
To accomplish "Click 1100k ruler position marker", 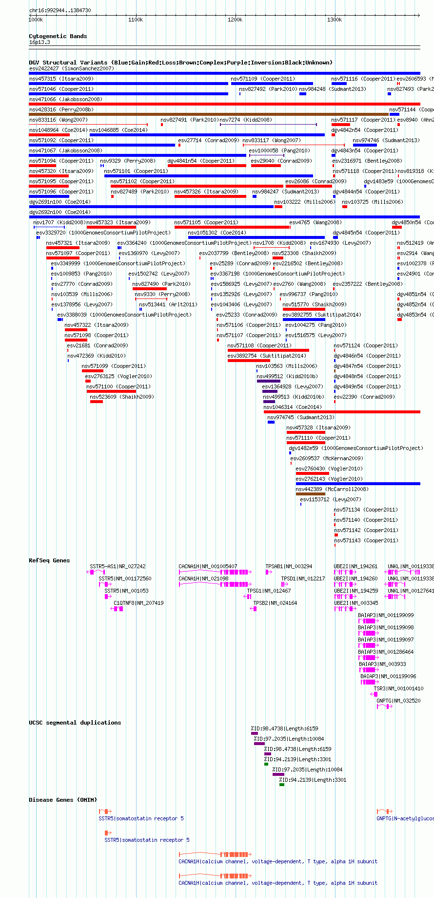I will (x=136, y=20).
